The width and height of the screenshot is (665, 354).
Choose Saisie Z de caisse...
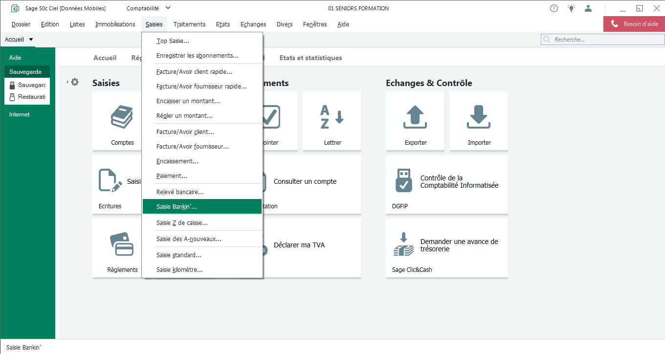(x=202, y=223)
